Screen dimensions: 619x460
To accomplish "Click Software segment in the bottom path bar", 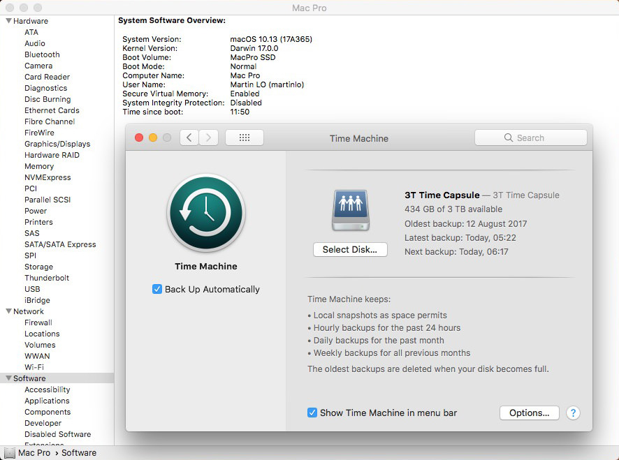I will pyautogui.click(x=78, y=453).
